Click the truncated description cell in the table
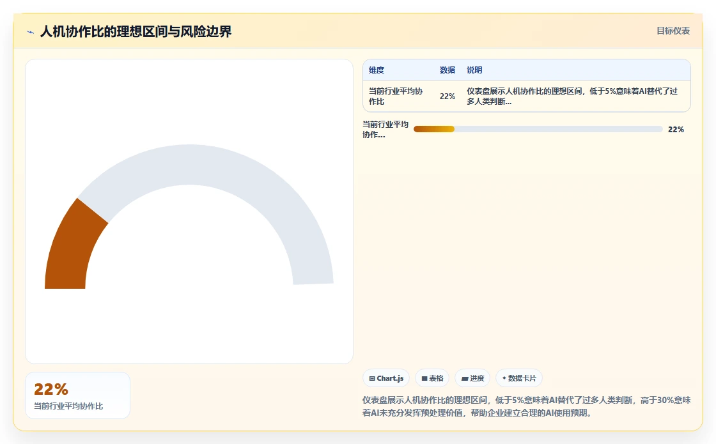Image resolution: width=716 pixels, height=444 pixels. [x=572, y=96]
